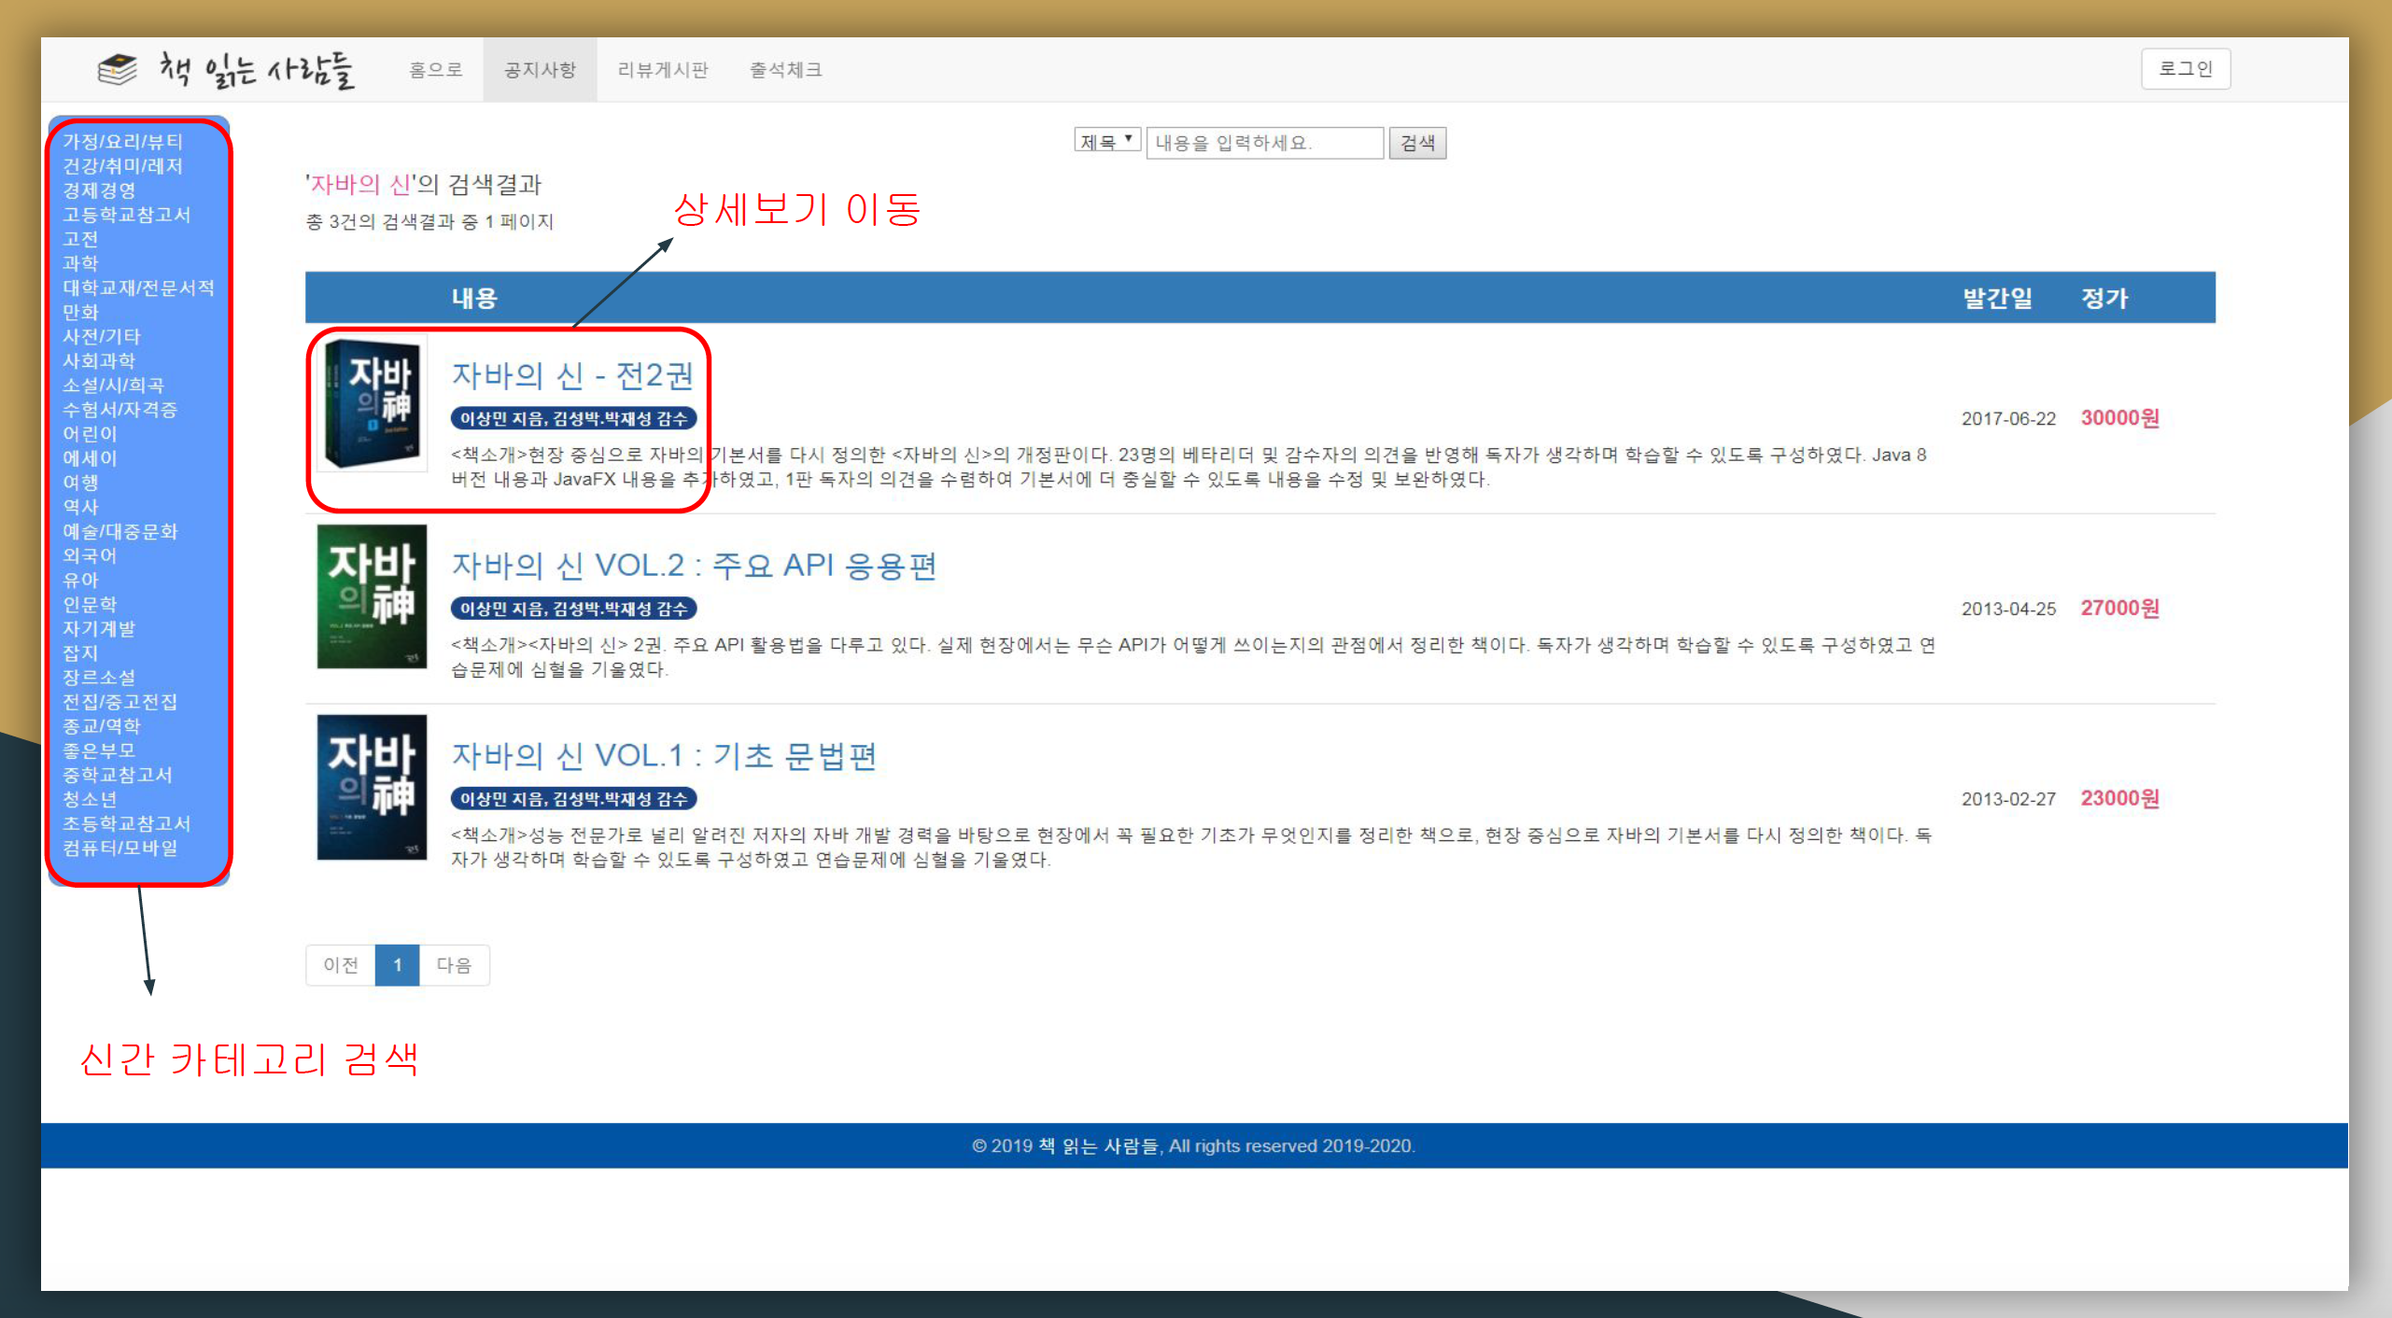
Task: Select the 소설/시/희곡 category in sidebar
Action: pos(113,385)
